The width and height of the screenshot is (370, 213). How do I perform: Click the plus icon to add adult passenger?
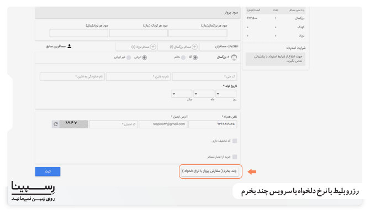pos(194,47)
